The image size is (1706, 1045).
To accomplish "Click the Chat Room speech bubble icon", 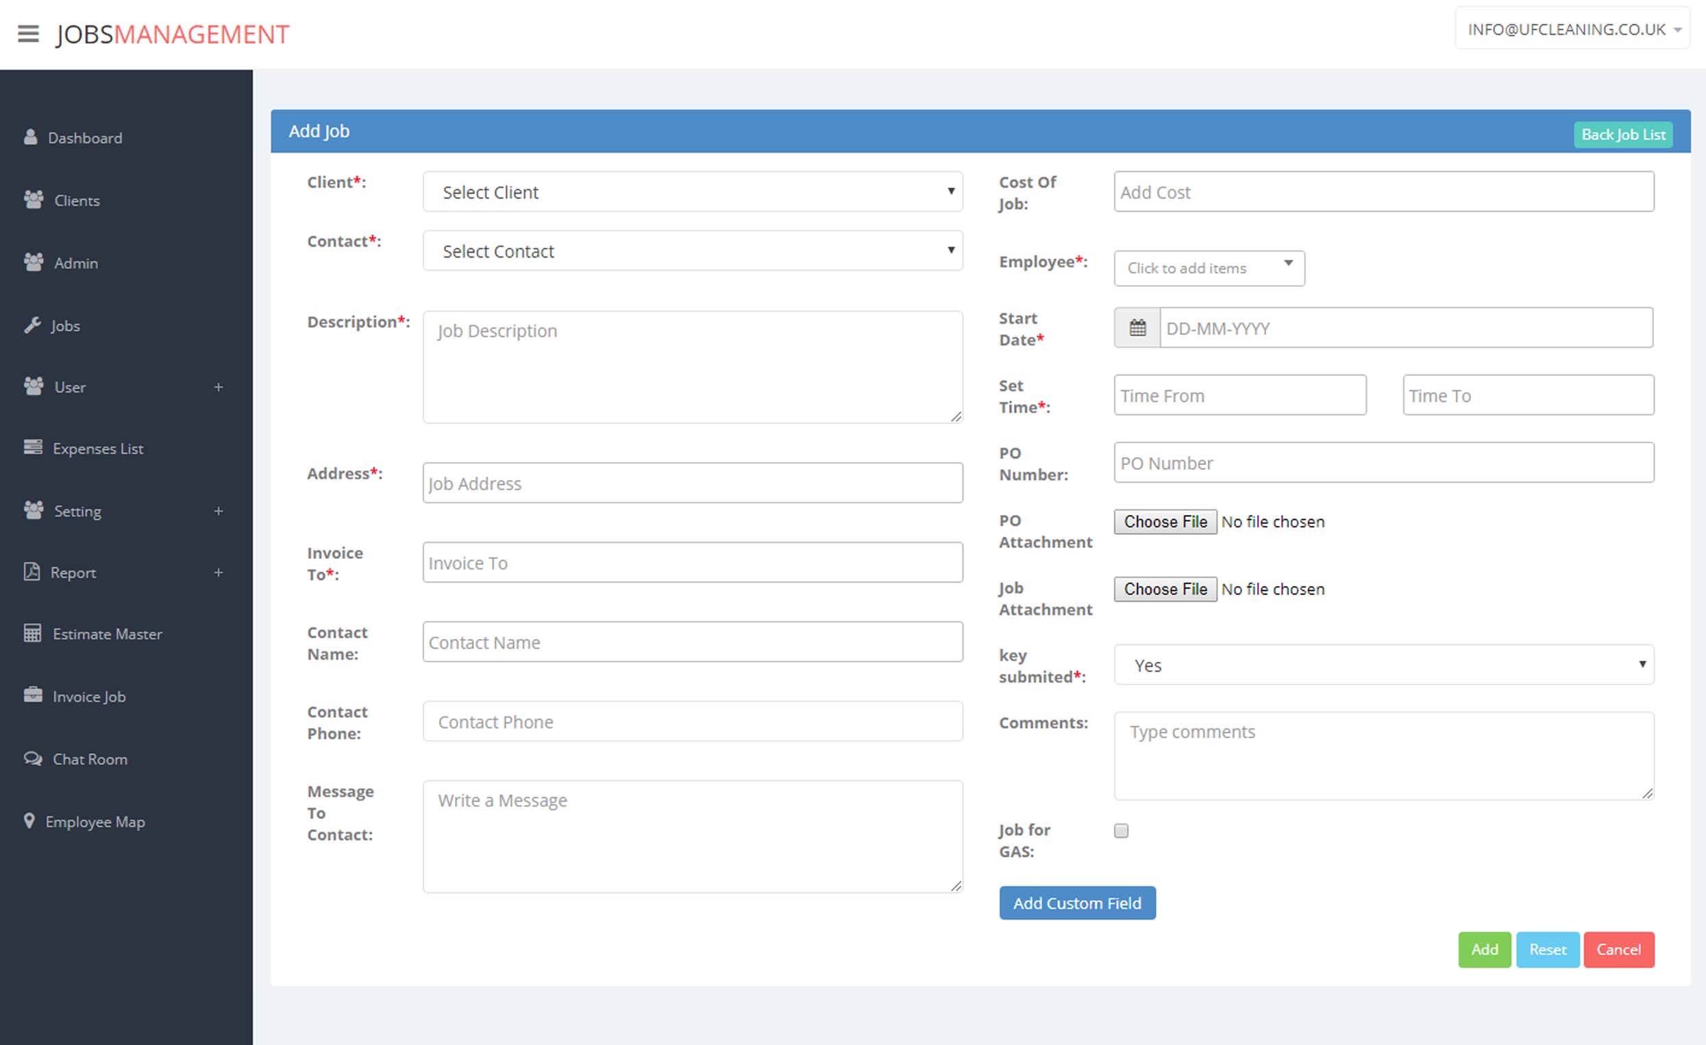I will pos(32,758).
